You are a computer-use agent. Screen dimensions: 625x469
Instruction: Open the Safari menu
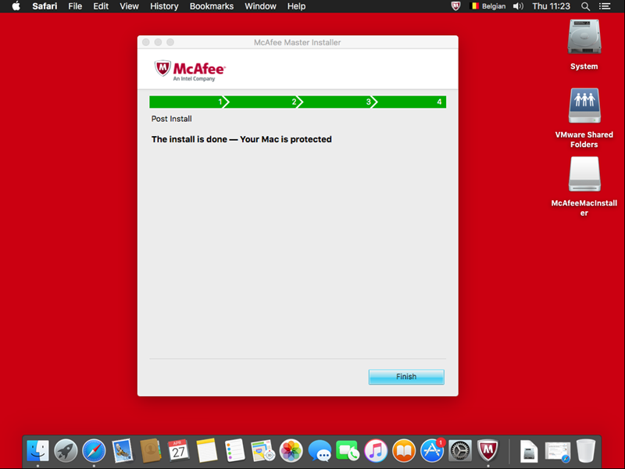click(45, 6)
